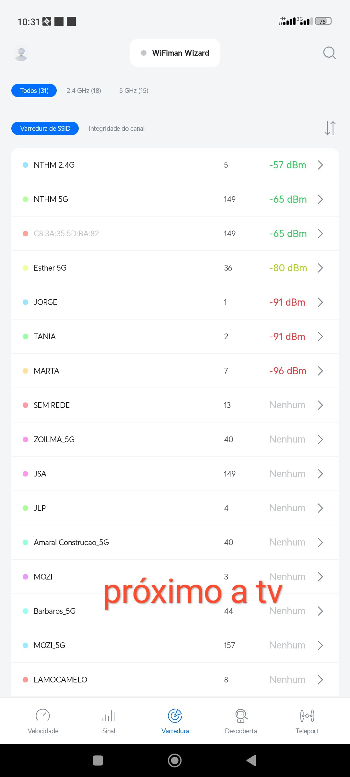Tap the sort order arrows icon
This screenshot has width=350, height=777.
tap(330, 128)
